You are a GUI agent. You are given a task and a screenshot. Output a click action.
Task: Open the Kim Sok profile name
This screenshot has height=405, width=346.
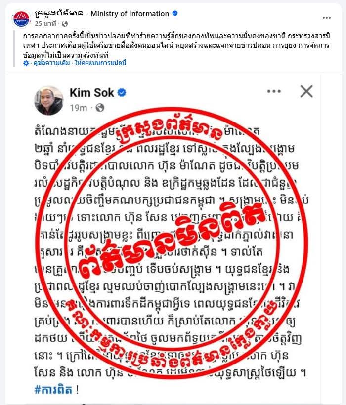92,93
